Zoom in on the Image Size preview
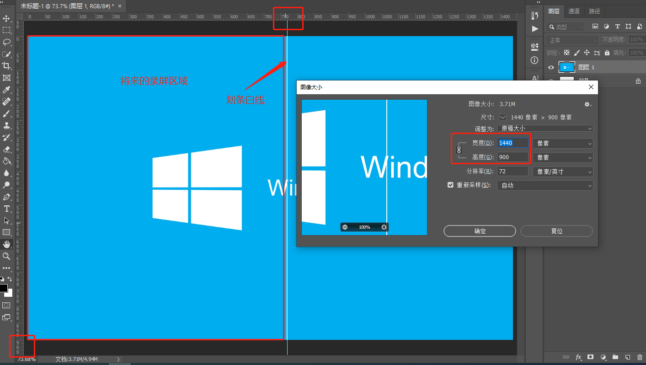This screenshot has width=646, height=365. pyautogui.click(x=384, y=227)
